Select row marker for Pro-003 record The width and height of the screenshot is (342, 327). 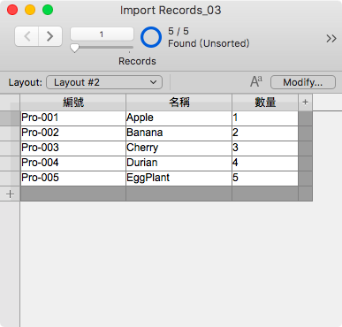[x=10, y=148]
